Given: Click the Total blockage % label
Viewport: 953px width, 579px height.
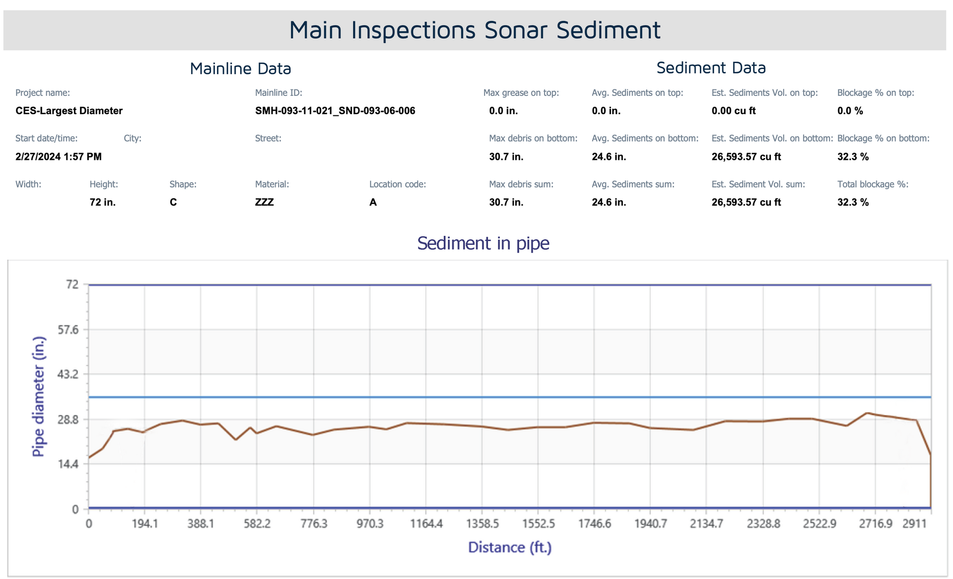Looking at the screenshot, I should [x=873, y=184].
